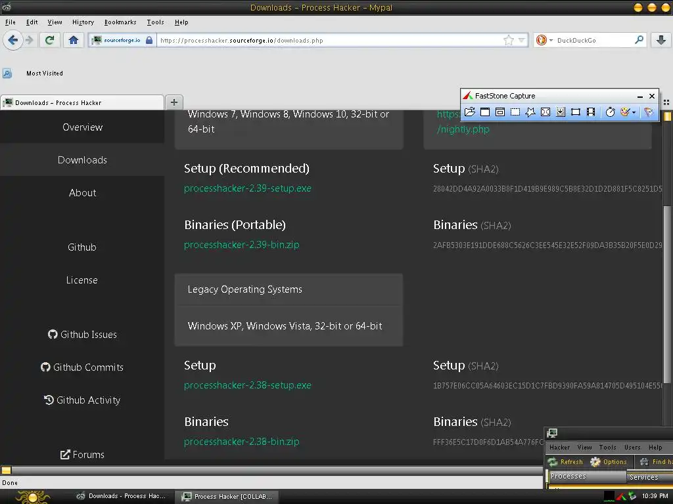This screenshot has height=504, width=673.
Task: Capture fixed-size region with FastStone
Action: tap(576, 112)
